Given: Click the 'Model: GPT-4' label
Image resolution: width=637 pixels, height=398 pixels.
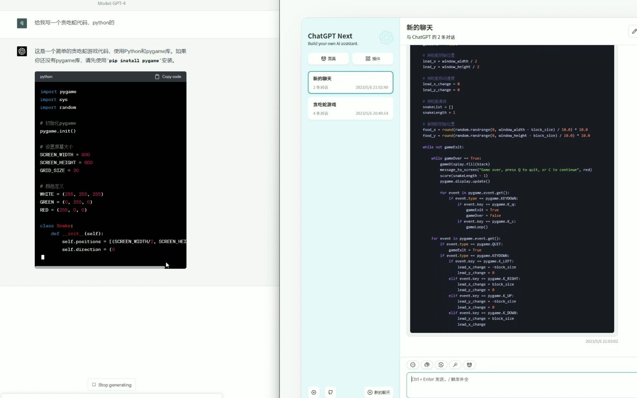Looking at the screenshot, I should [x=112, y=3].
